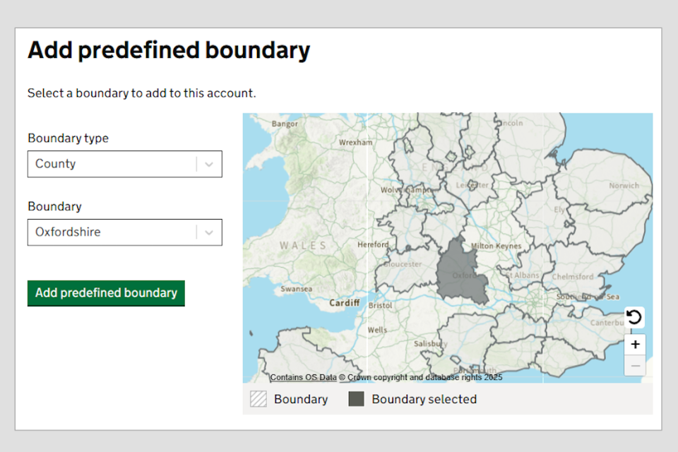
Task: Open the Contains OS Data attribution link
Action: [x=304, y=378]
